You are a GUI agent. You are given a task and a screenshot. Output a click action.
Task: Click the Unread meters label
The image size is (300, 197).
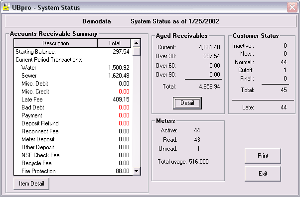(x=168, y=149)
